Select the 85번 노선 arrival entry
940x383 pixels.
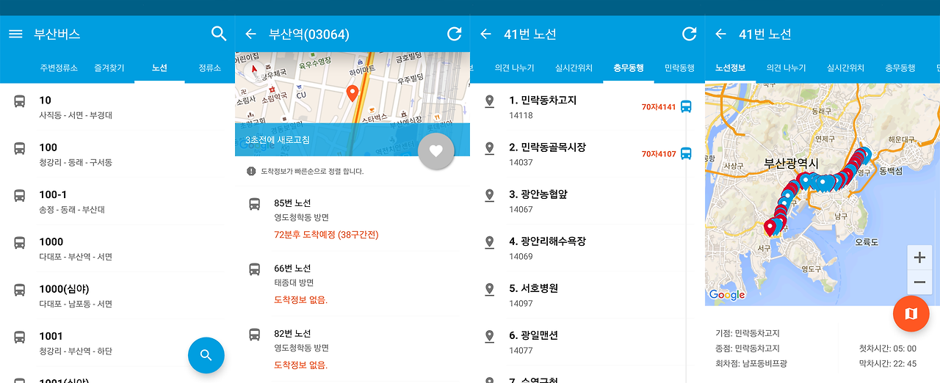[352, 219]
